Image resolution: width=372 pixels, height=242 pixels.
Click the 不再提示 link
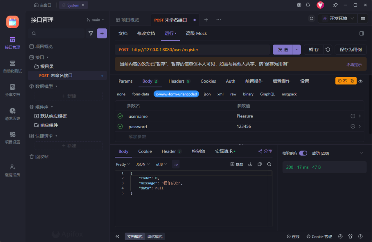(x=354, y=64)
